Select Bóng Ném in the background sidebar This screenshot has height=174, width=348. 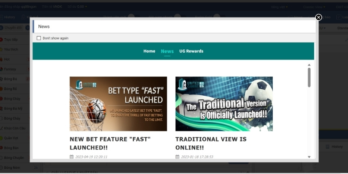pyautogui.click(x=12, y=167)
